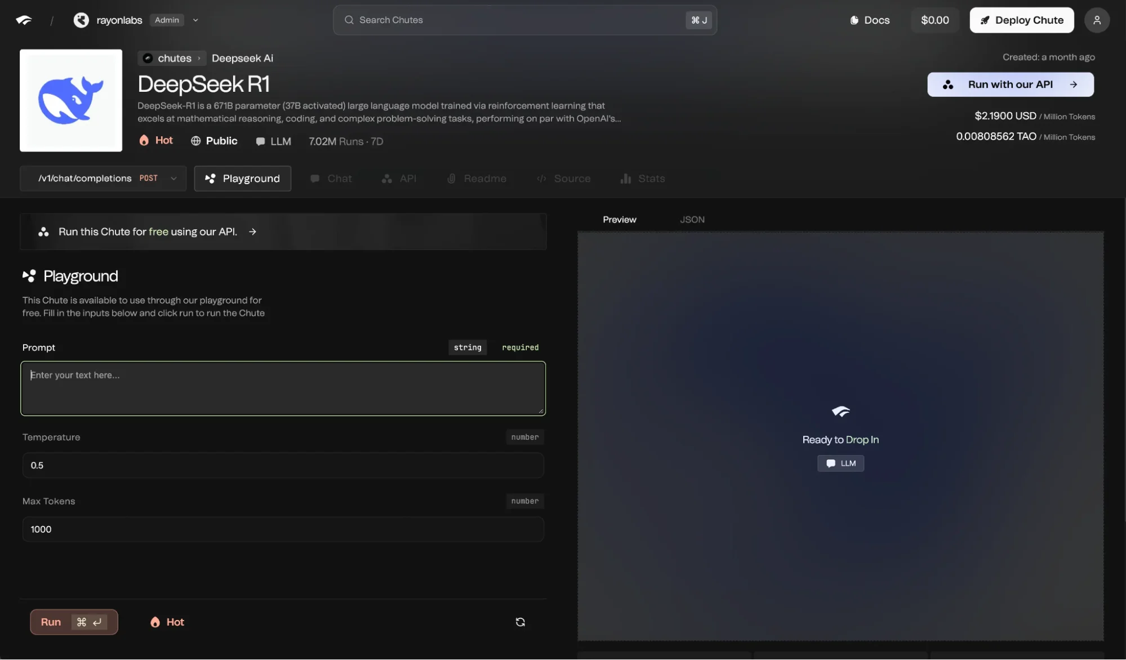Click the Docs book icon
Screen dimensions: 1126x660
pyautogui.click(x=854, y=20)
